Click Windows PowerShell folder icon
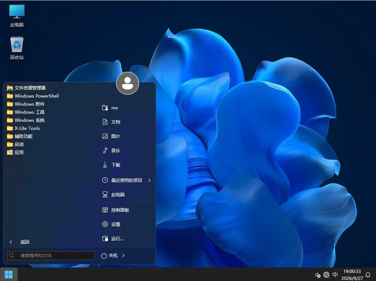Screen dimensions: 376x281 [x=10, y=96]
